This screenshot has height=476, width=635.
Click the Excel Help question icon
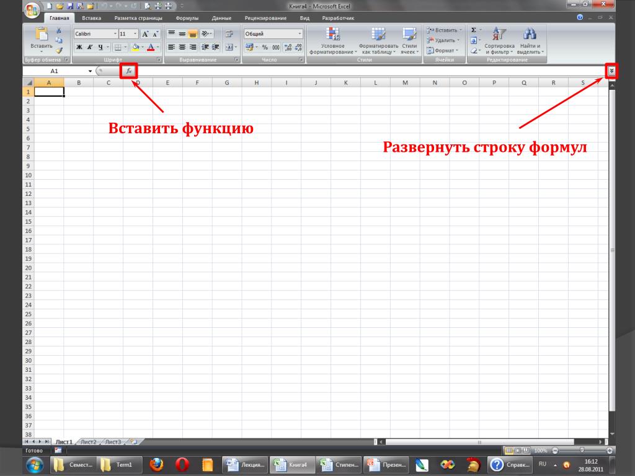[580, 17]
